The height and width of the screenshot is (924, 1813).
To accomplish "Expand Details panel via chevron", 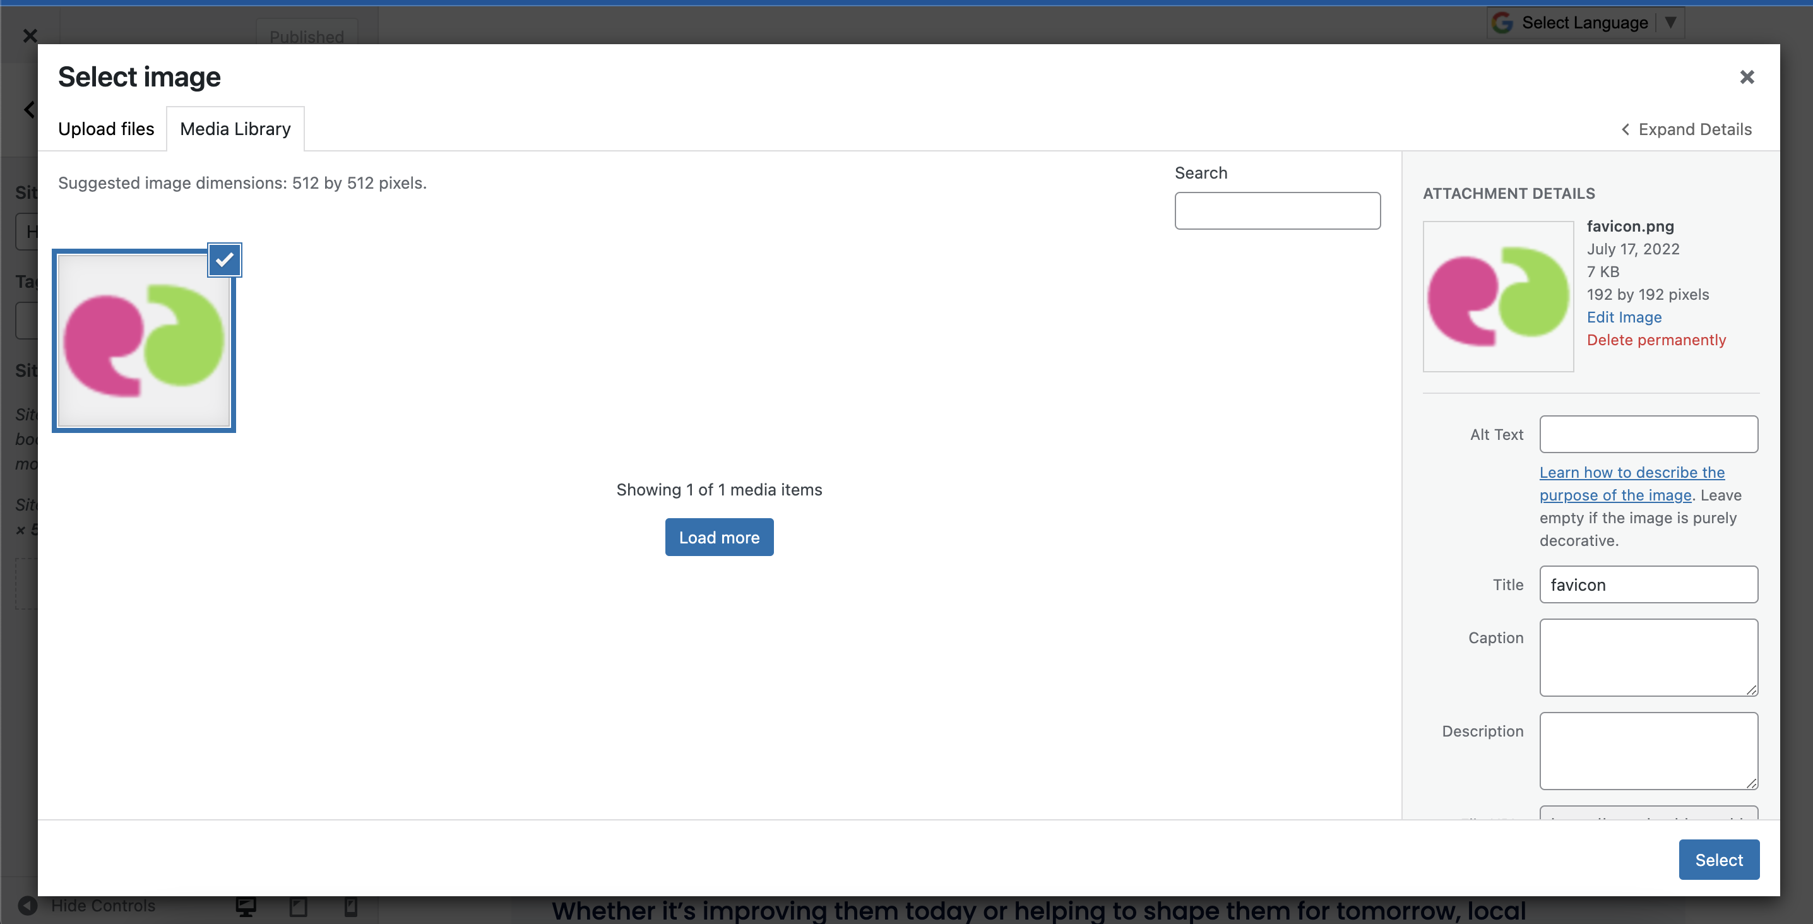I will (x=1624, y=129).
